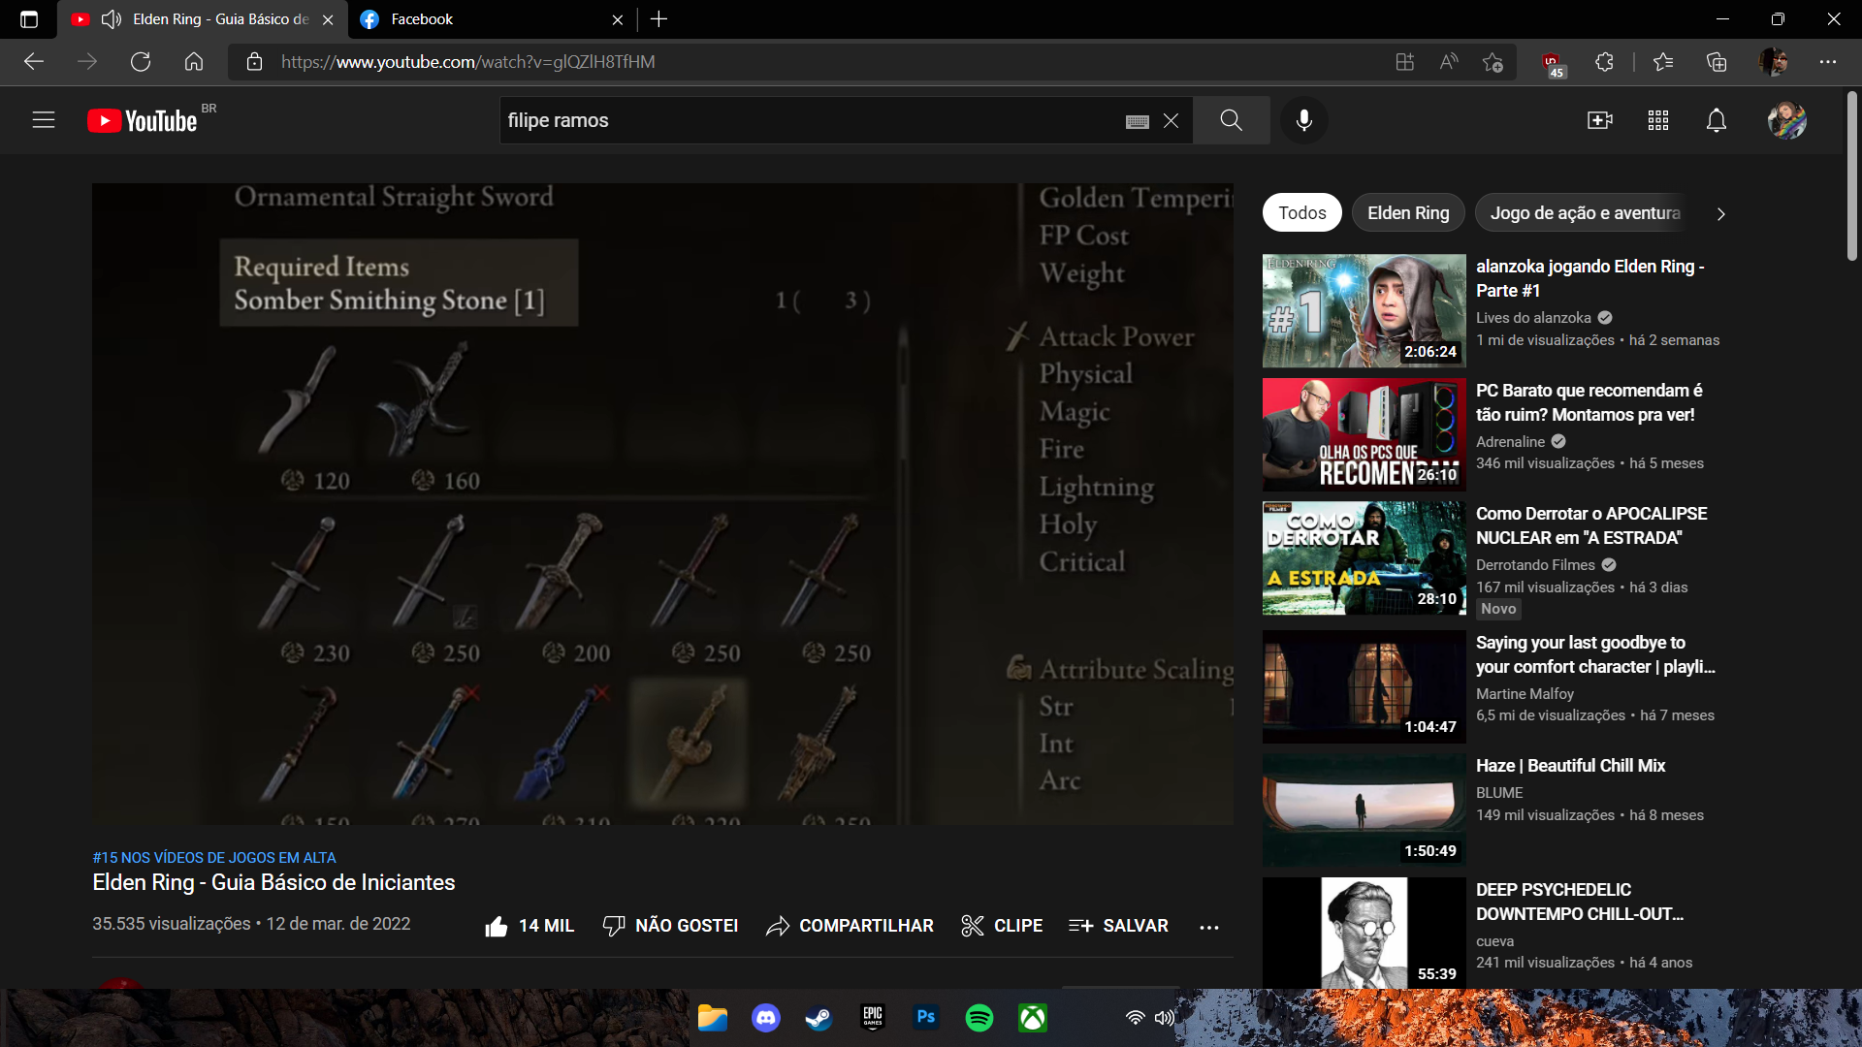Image resolution: width=1862 pixels, height=1047 pixels.
Task: Open the on-screen keyboard in search box
Action: click(x=1138, y=121)
